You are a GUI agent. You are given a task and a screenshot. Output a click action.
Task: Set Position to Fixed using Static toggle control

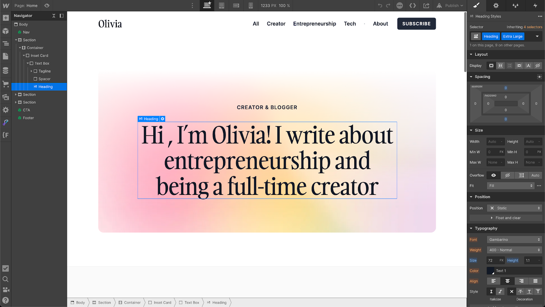pos(514,208)
